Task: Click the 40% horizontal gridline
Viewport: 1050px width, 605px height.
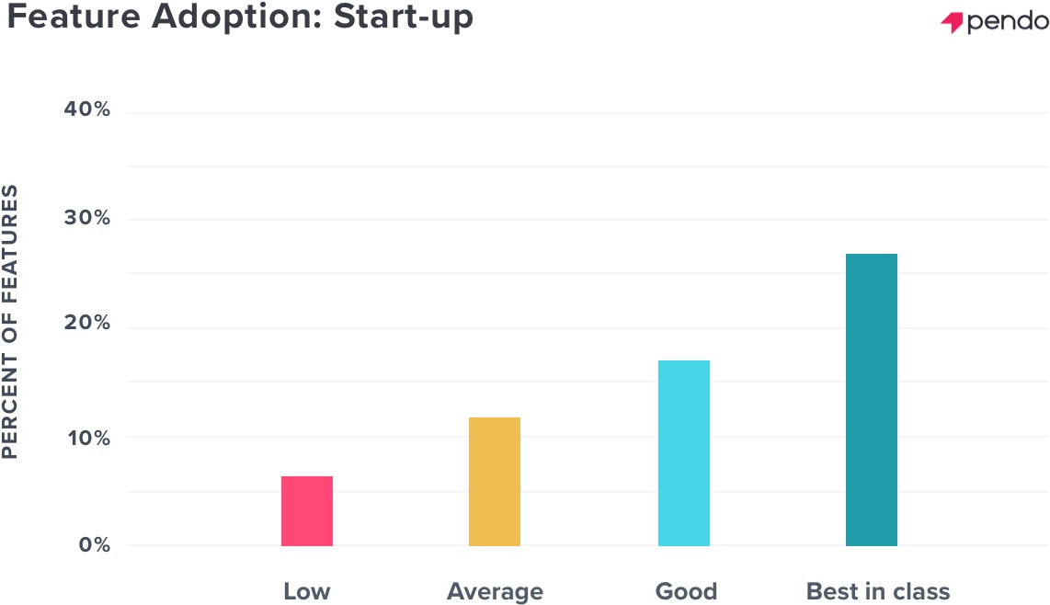Action: point(588,113)
